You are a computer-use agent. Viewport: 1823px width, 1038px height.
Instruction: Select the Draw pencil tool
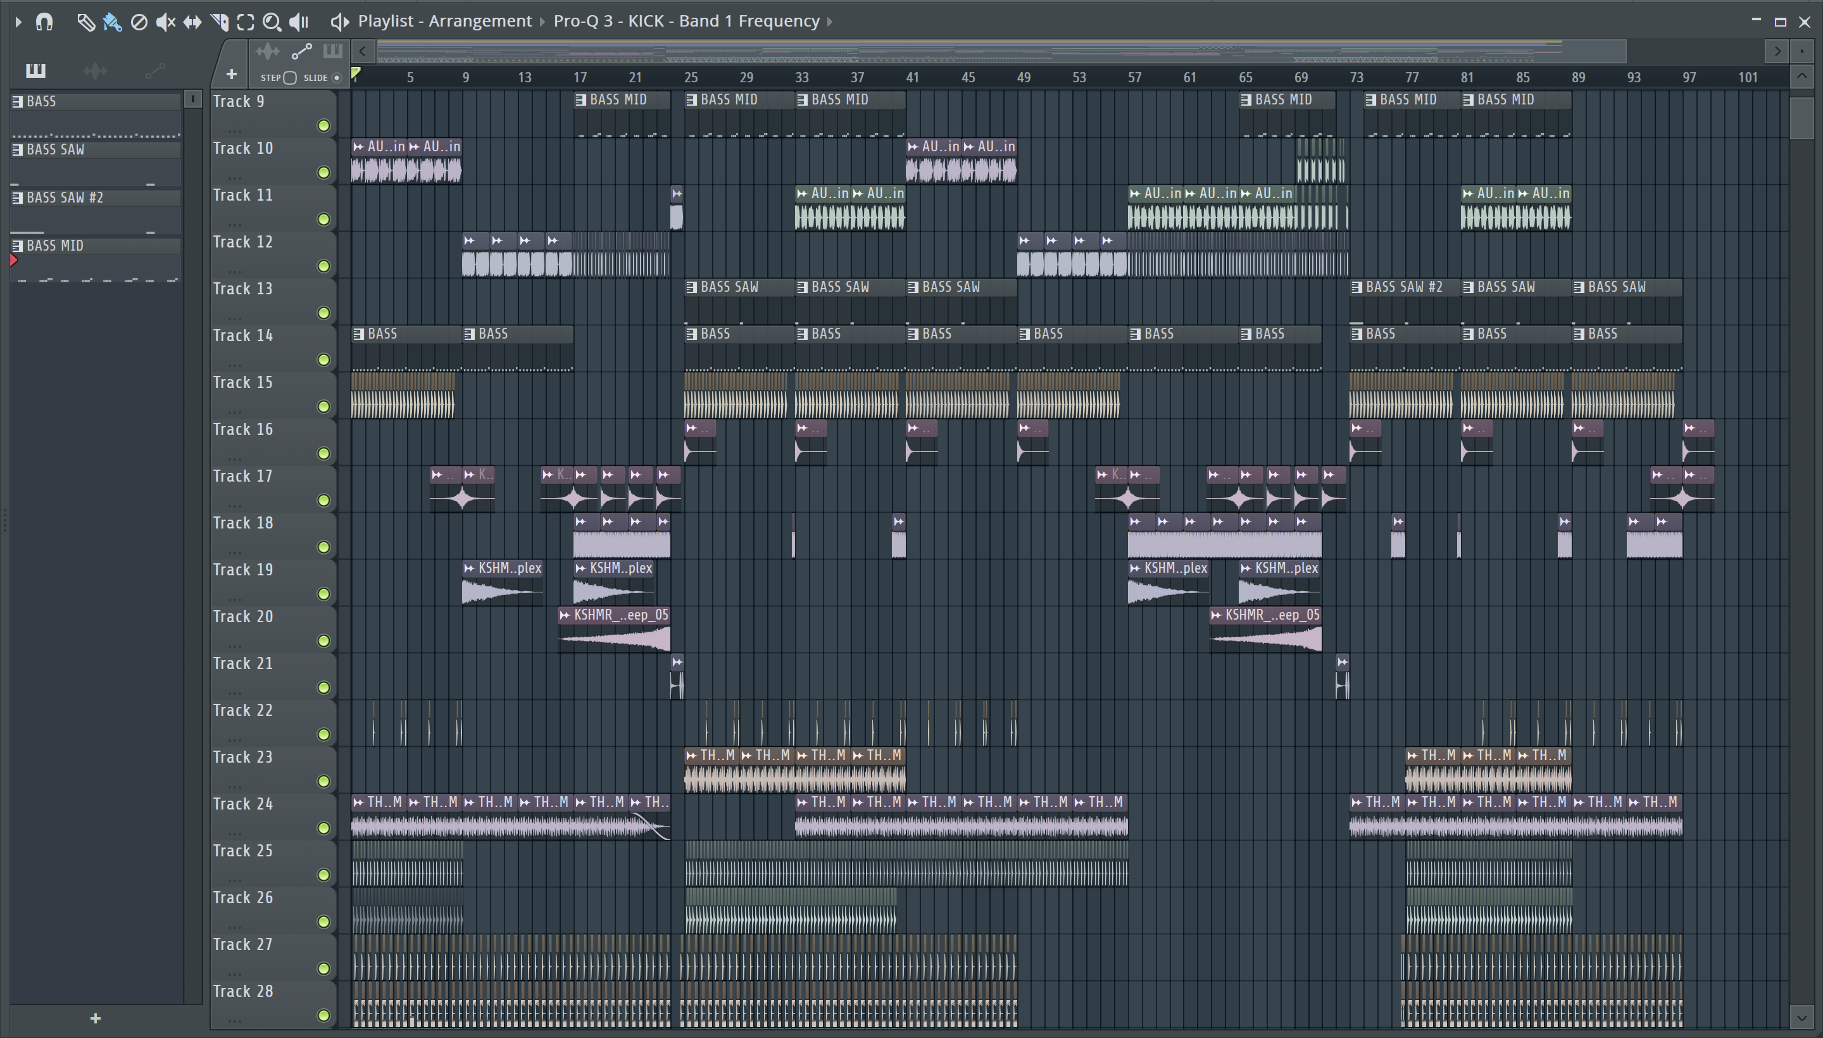coord(85,22)
